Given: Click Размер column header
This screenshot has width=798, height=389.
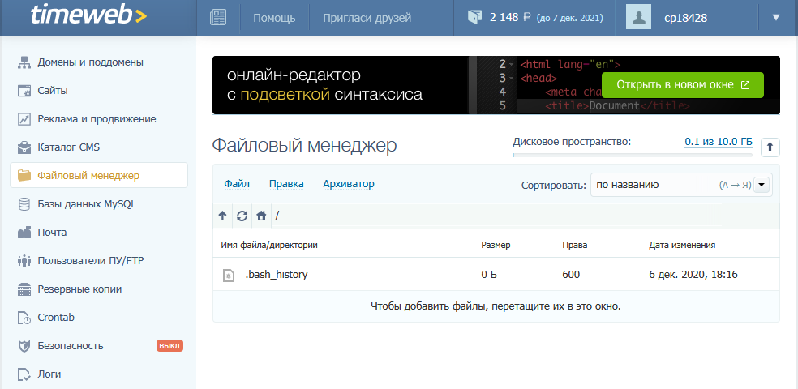Looking at the screenshot, I should coord(496,245).
